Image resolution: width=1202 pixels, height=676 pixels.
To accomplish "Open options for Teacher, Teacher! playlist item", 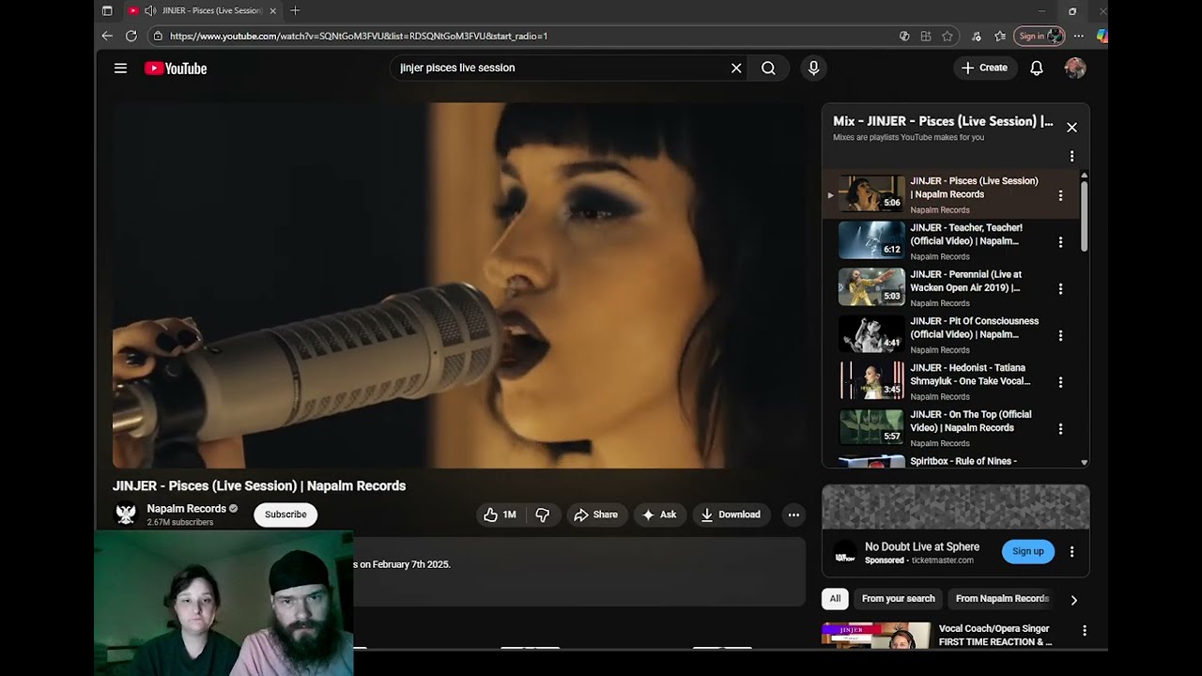I will (x=1060, y=242).
